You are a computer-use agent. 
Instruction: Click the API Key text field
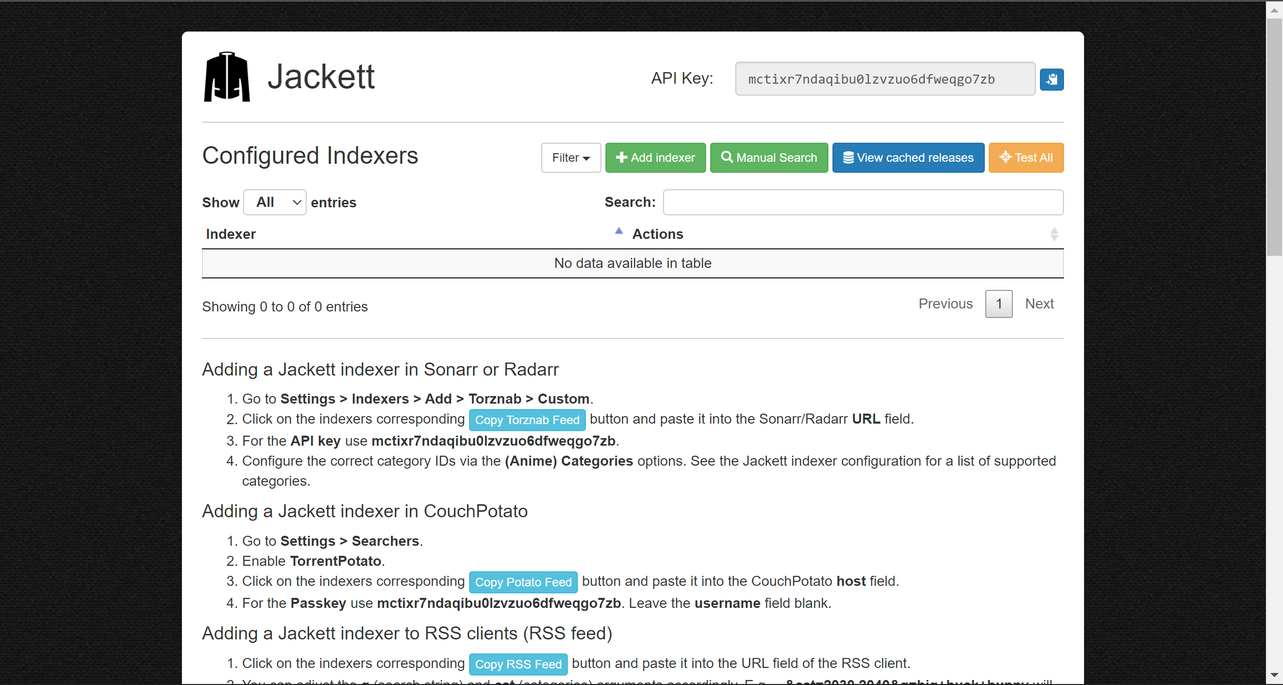(x=885, y=79)
